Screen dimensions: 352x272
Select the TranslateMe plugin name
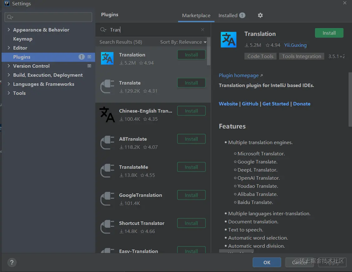[133, 167]
